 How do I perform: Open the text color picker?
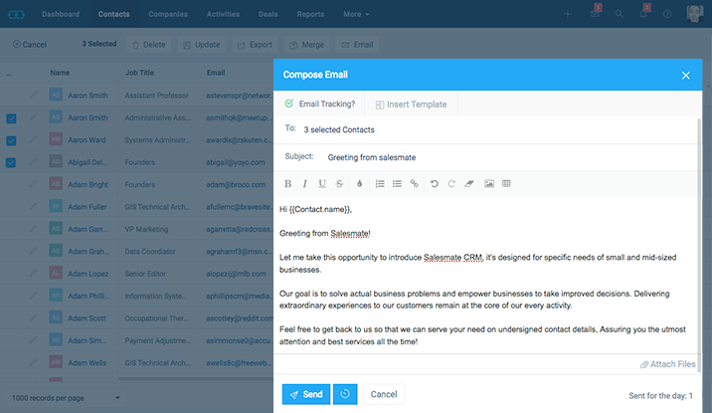(359, 183)
